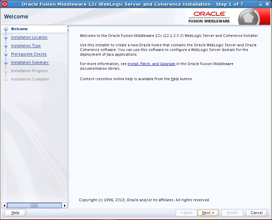Click the Installation Location step bullet
Screen dimensions: 272x220
point(6,38)
